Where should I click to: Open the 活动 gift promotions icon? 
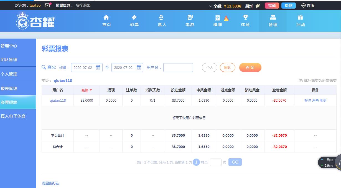point(301,18)
